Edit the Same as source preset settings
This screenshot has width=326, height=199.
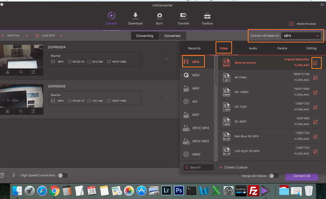315,63
